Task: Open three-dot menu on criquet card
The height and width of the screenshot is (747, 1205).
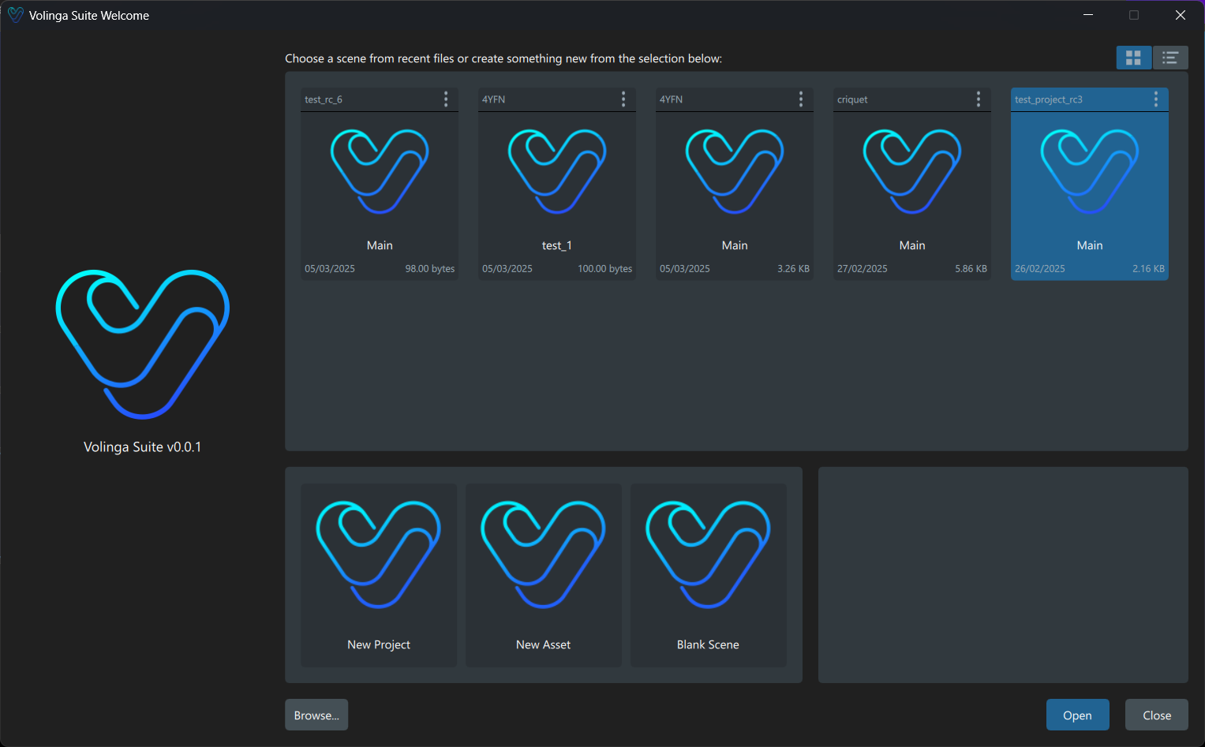Action: coord(979,99)
